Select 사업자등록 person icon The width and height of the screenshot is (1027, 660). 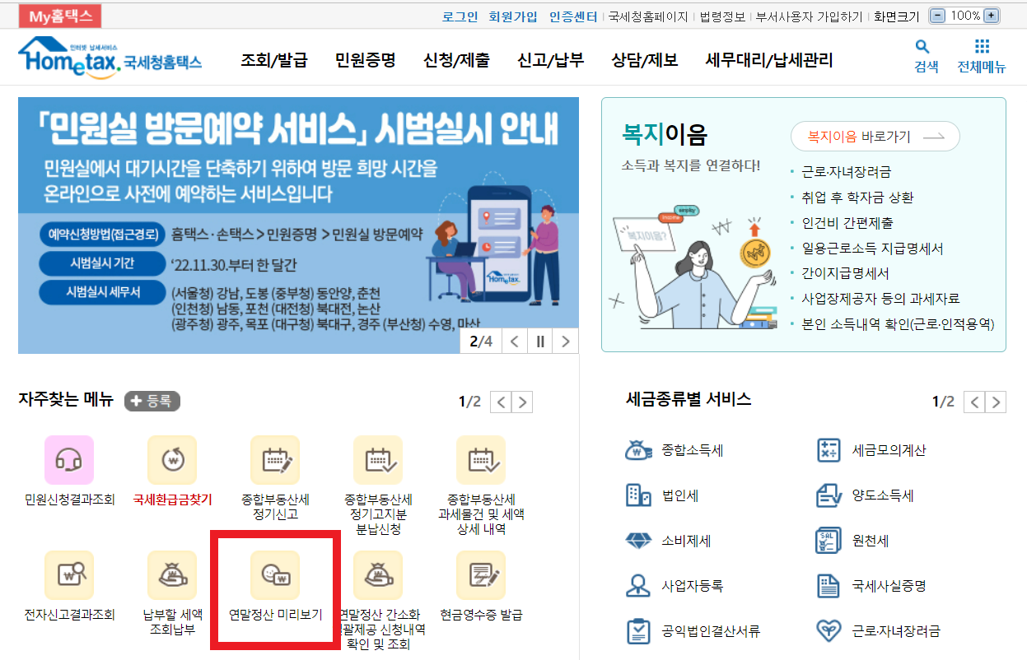pyautogui.click(x=639, y=586)
